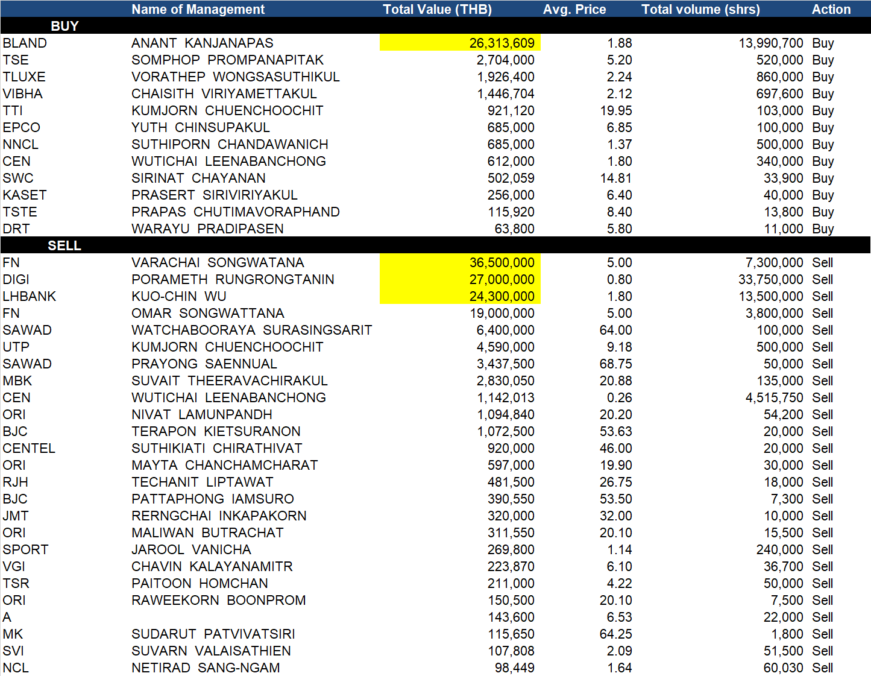This screenshot has height=676, width=871.
Task: Click YUTH CHINSUPAKUL name cell
Action: tap(201, 127)
